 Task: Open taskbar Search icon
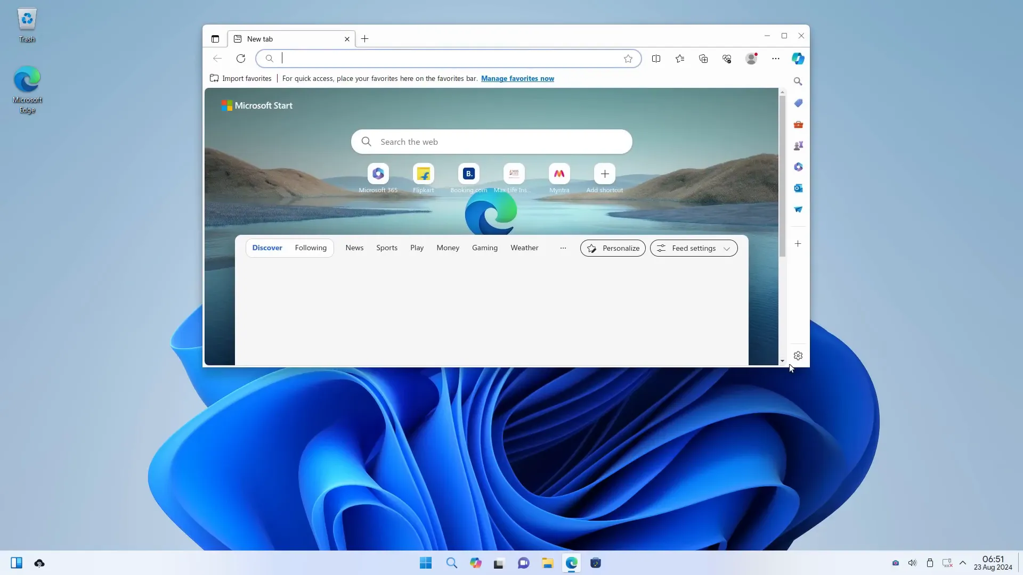pyautogui.click(x=452, y=563)
